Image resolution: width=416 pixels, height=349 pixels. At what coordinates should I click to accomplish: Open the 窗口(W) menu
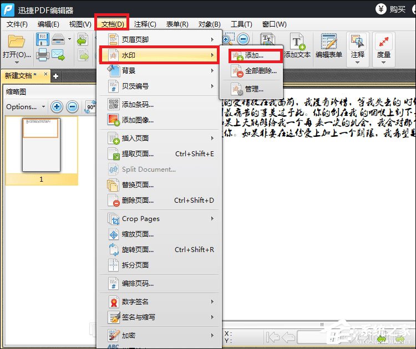coord(275,24)
